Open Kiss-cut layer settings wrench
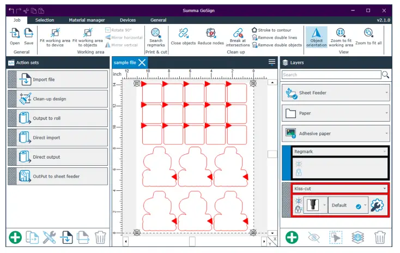Image resolution: width=400 pixels, height=253 pixels. pos(377,205)
